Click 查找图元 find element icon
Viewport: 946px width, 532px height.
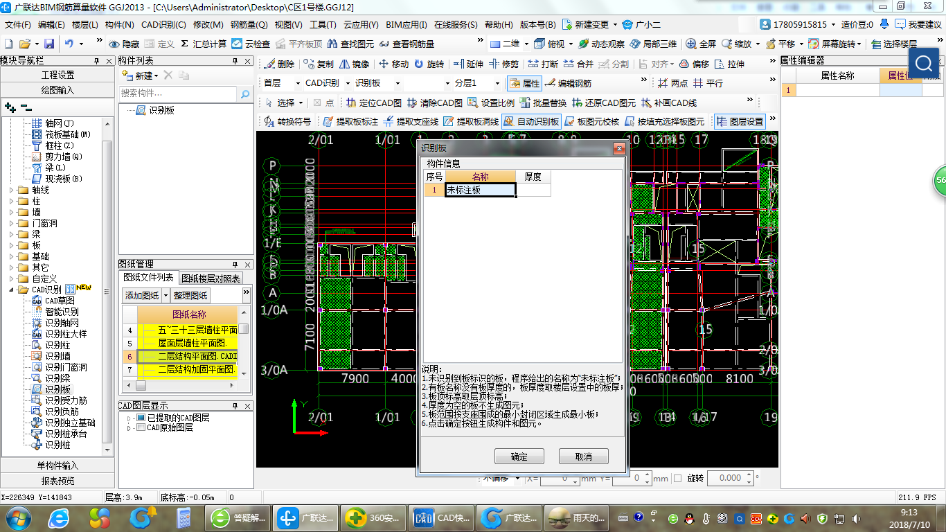(350, 44)
